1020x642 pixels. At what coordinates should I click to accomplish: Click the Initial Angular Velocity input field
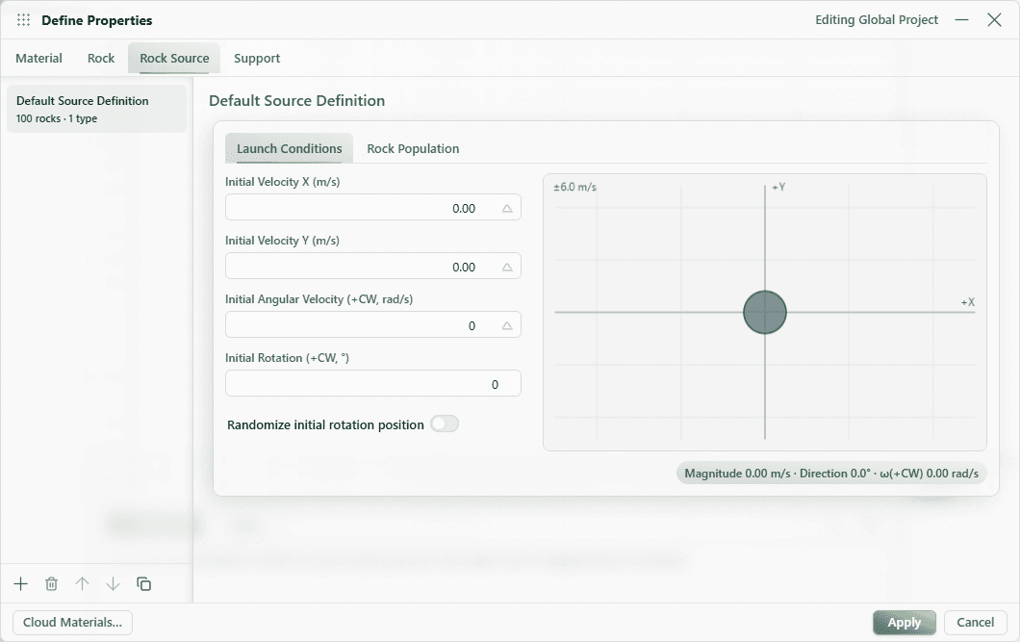[372, 324]
